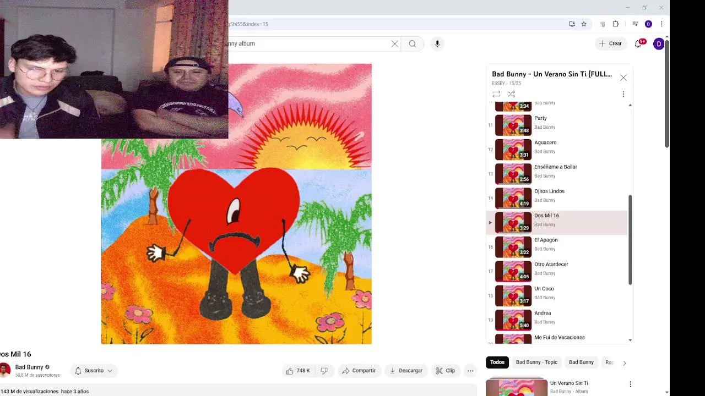Dislike the video
This screenshot has width=705, height=396.
(324, 371)
